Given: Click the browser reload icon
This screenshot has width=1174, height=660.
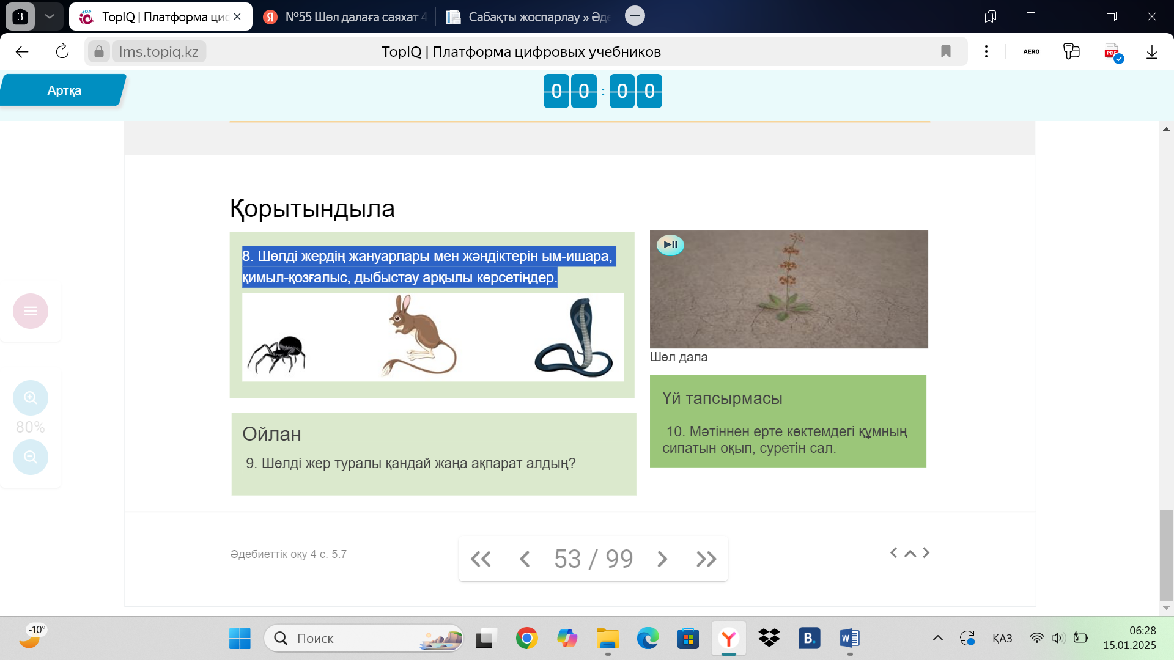Looking at the screenshot, I should (x=62, y=51).
